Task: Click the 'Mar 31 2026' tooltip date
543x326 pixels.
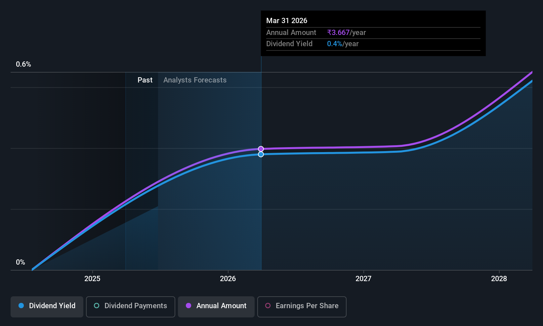Action: (287, 21)
